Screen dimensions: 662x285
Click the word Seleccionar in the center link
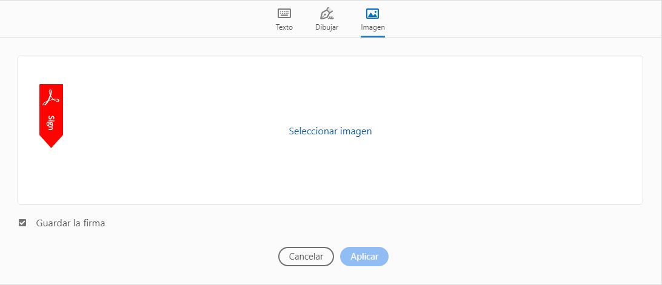[x=313, y=131]
